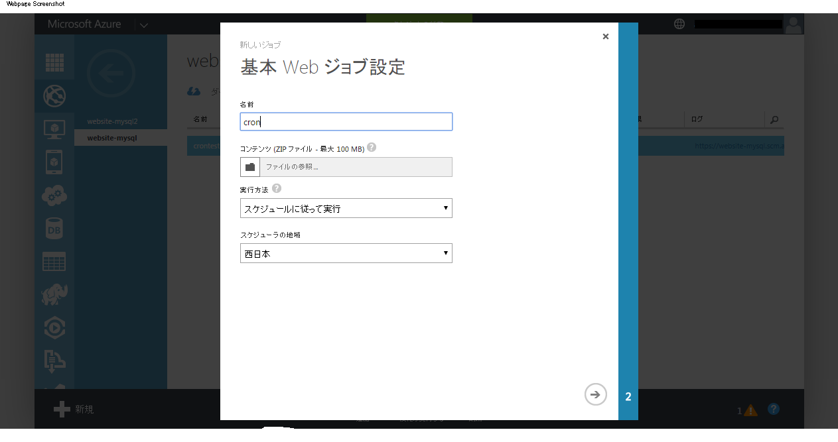Open the HDInsight elephant sidebar icon
The image size is (838, 442).
[x=54, y=294]
